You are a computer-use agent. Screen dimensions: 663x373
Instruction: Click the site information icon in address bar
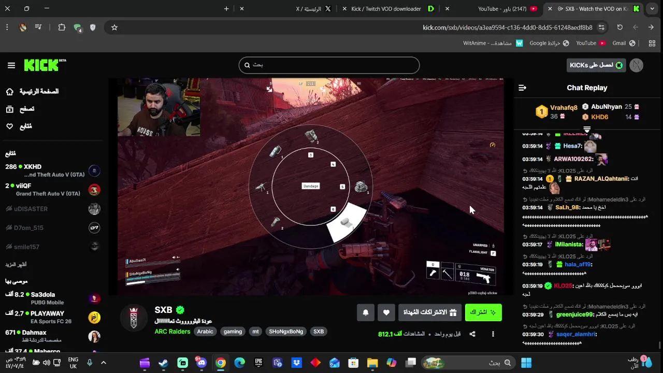(601, 27)
